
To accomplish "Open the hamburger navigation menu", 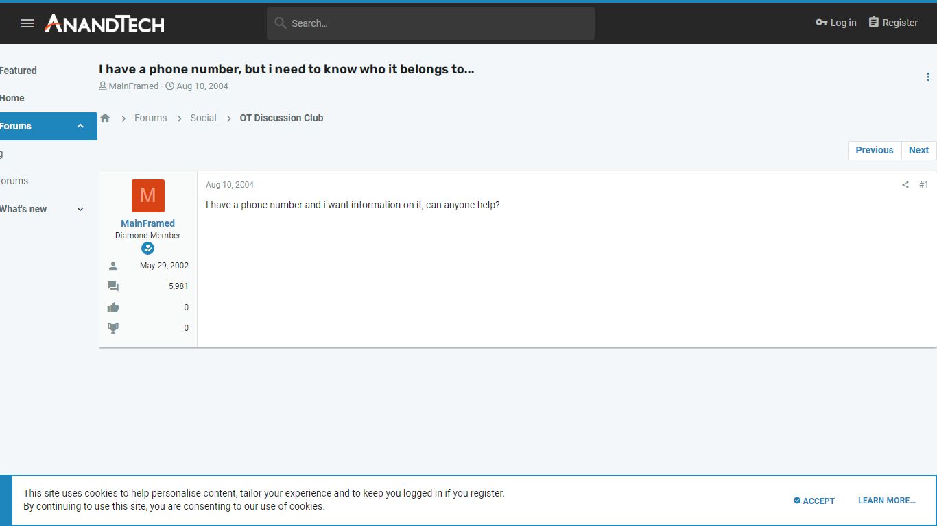I will coord(27,23).
